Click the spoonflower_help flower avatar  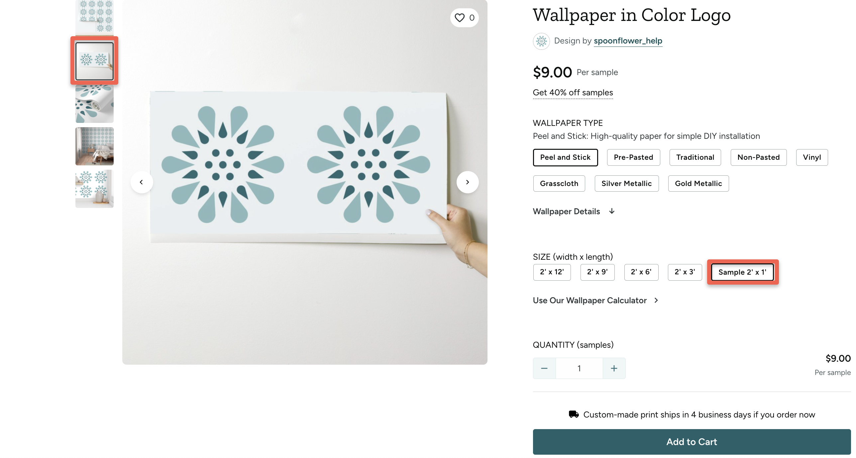point(541,41)
